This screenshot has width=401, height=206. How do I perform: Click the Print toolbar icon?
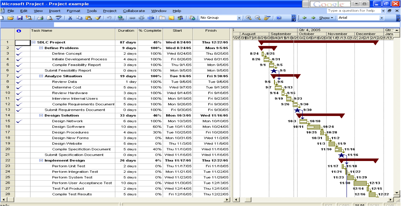click(x=40, y=18)
